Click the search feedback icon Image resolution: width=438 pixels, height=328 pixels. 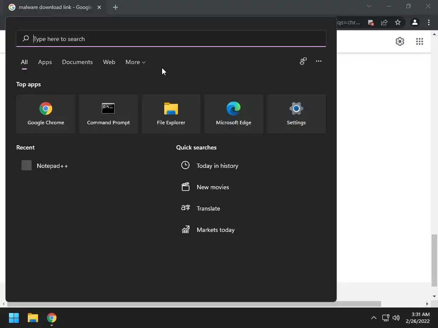303,61
